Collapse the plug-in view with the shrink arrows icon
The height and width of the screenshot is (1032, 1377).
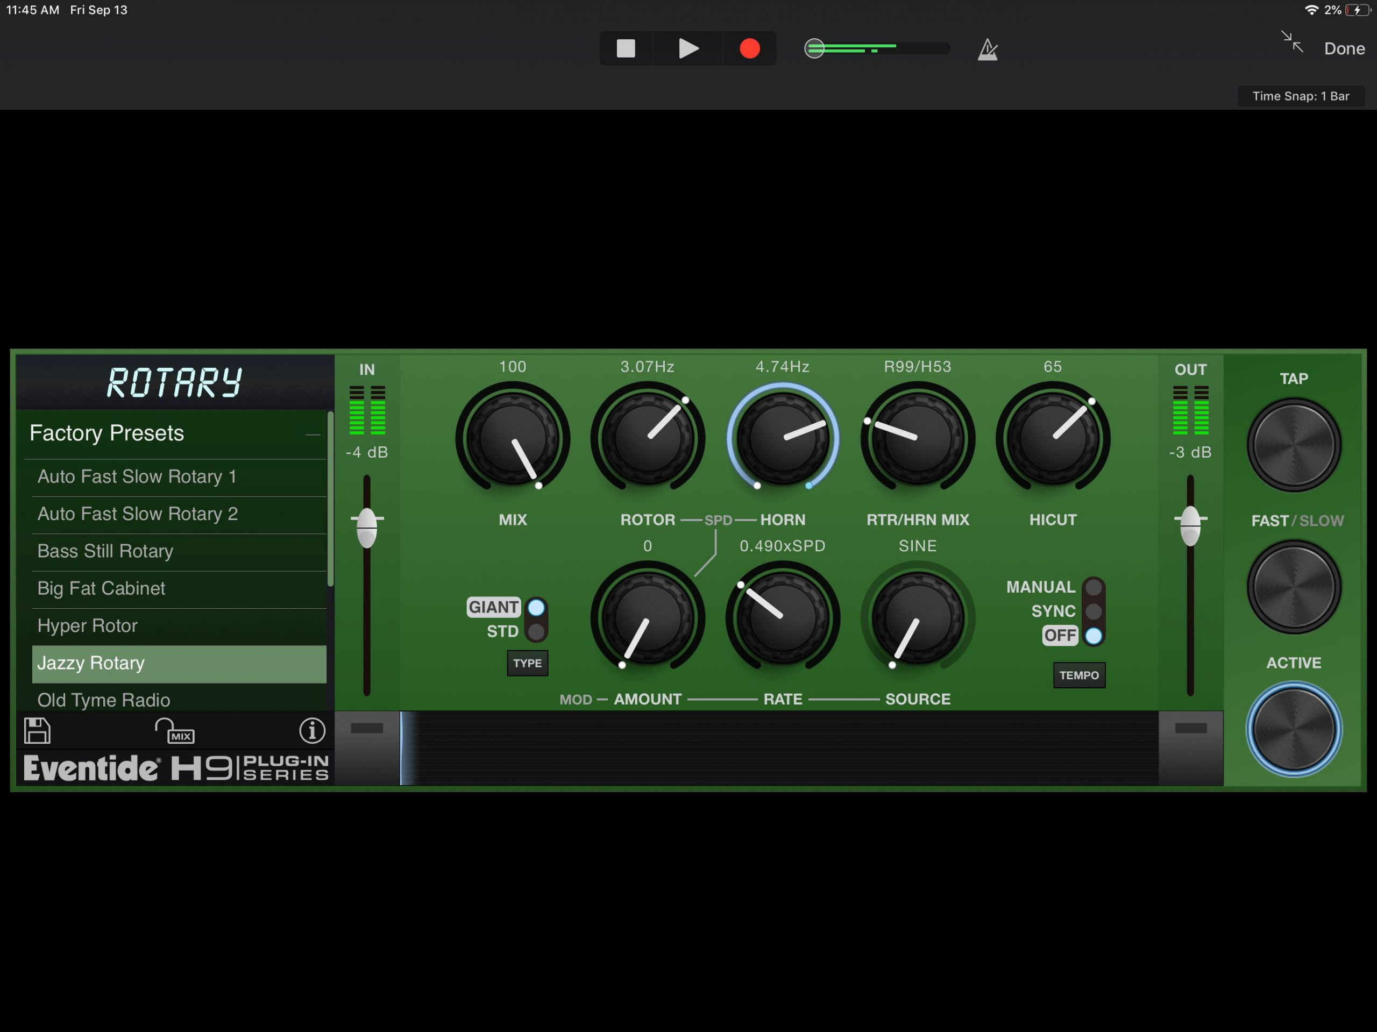1293,42
